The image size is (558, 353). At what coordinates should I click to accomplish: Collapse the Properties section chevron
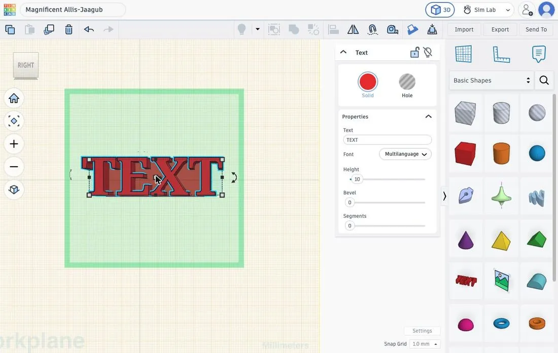coord(429,116)
